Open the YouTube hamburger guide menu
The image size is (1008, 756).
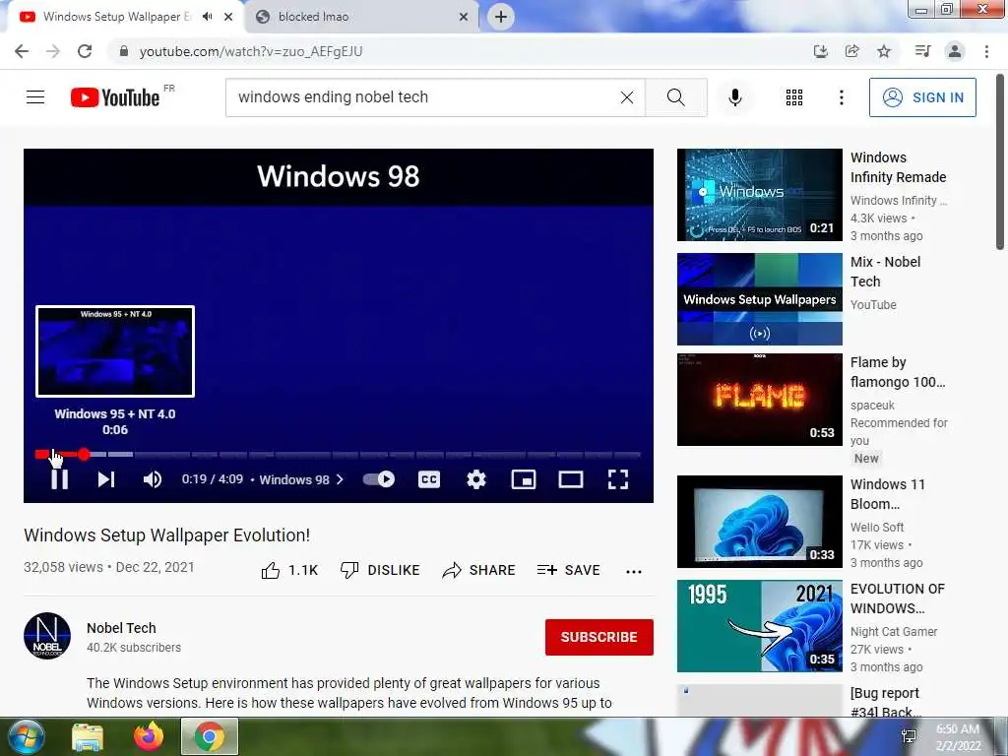[x=35, y=97]
